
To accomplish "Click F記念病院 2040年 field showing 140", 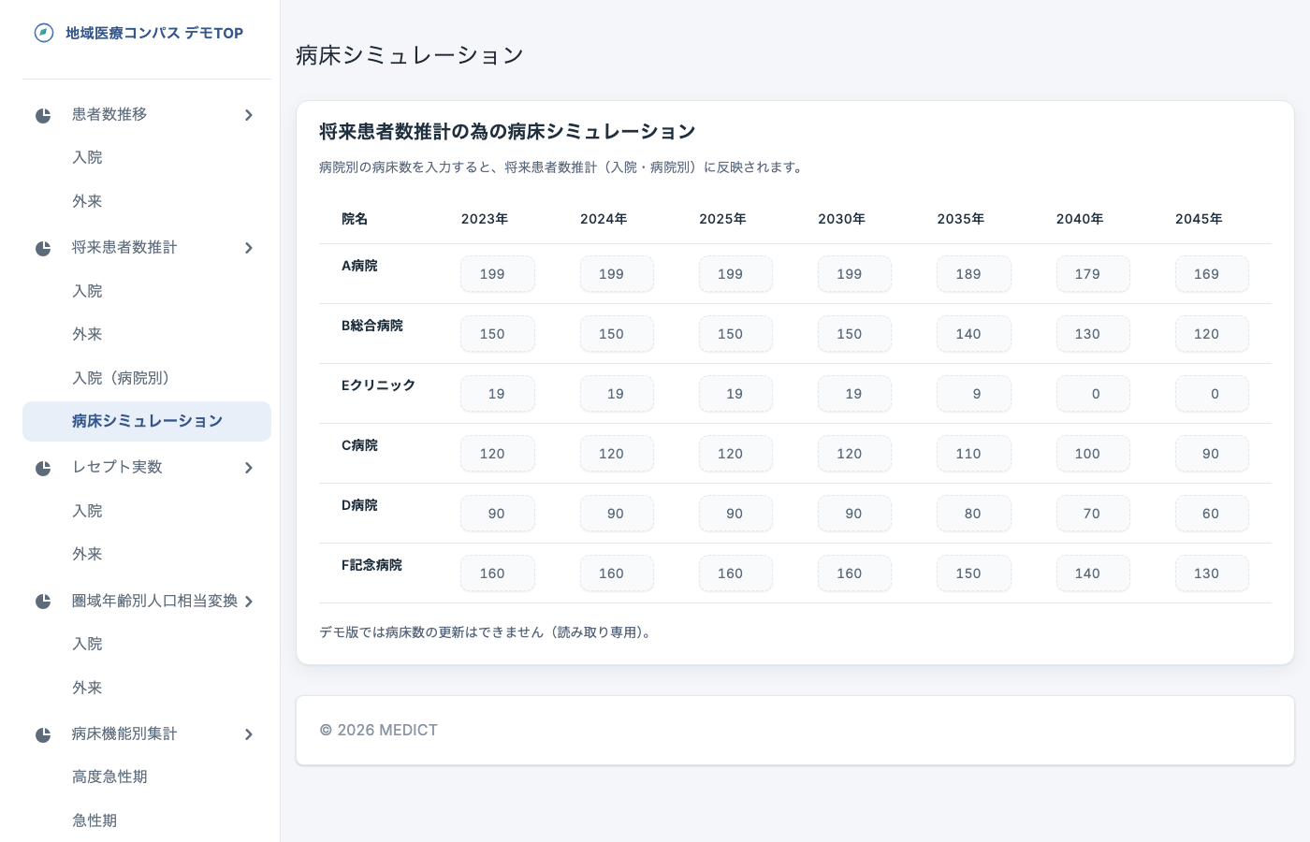I will point(1093,573).
